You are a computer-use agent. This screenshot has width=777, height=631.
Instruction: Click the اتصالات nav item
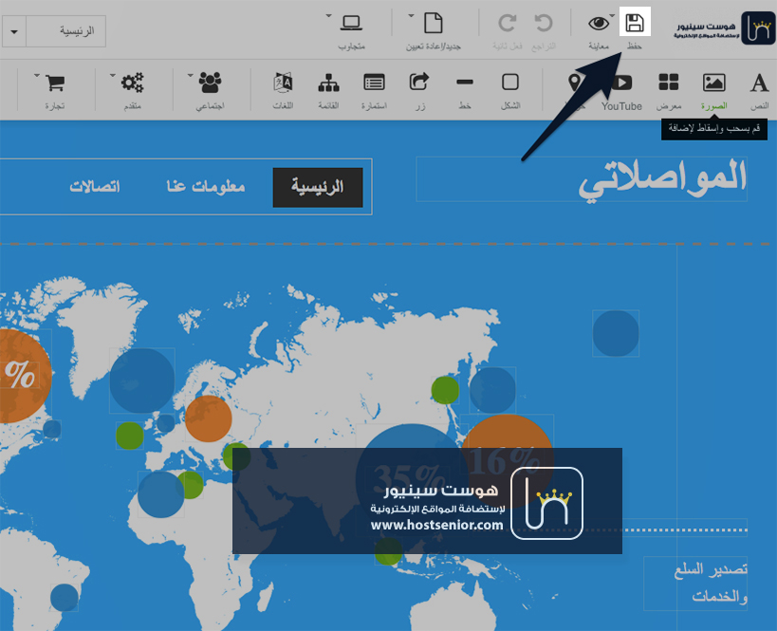[95, 187]
